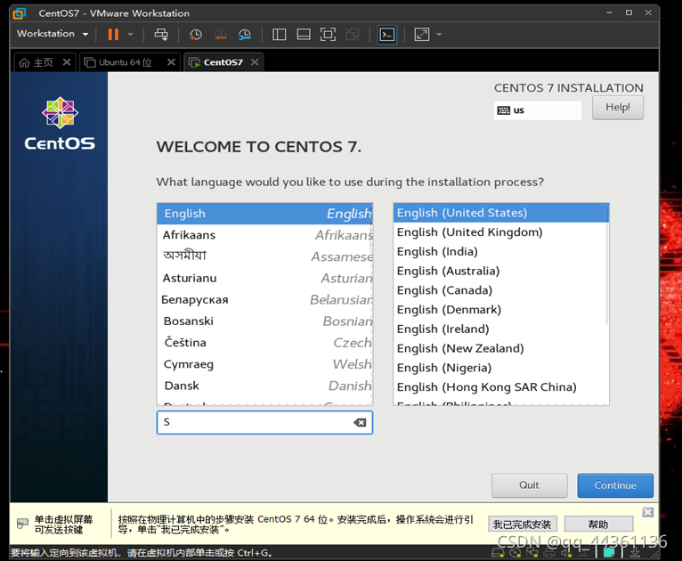The width and height of the screenshot is (682, 561).
Task: Clear the language search field
Action: click(360, 422)
